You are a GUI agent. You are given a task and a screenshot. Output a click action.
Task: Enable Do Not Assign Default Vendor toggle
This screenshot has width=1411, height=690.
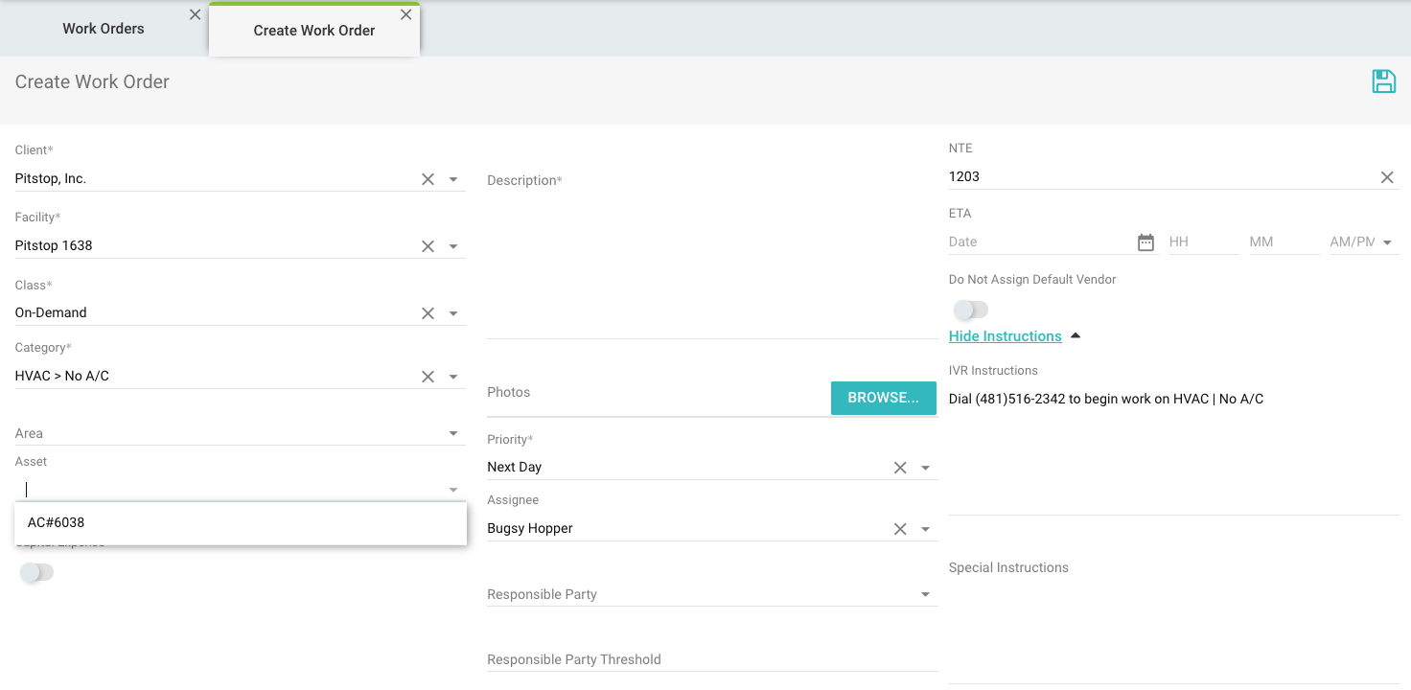point(970,310)
